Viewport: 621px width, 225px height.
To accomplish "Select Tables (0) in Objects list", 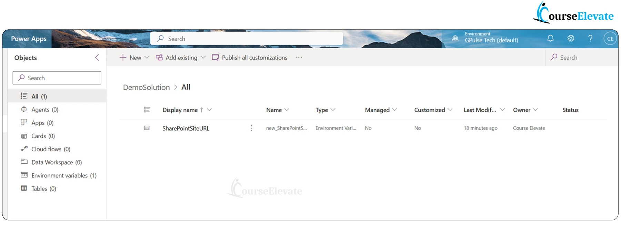I will coord(57,188).
